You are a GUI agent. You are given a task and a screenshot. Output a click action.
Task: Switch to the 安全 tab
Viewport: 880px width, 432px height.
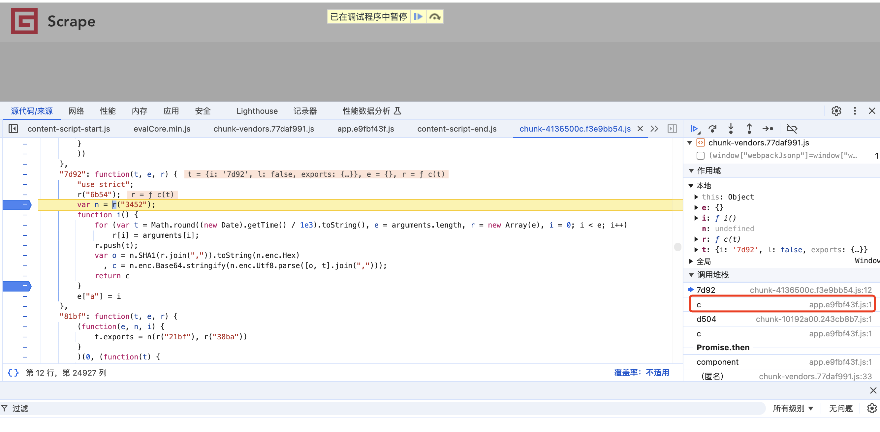tap(203, 111)
